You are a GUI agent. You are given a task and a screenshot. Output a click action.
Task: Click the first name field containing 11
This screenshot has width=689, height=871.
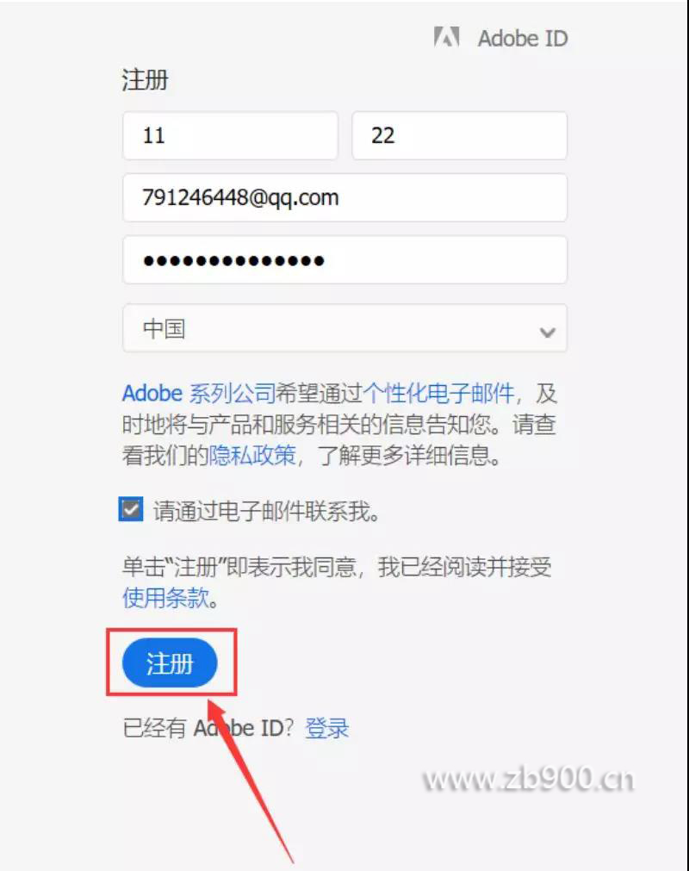coord(230,135)
